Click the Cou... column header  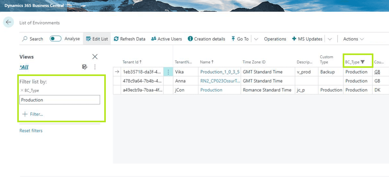[379, 62]
